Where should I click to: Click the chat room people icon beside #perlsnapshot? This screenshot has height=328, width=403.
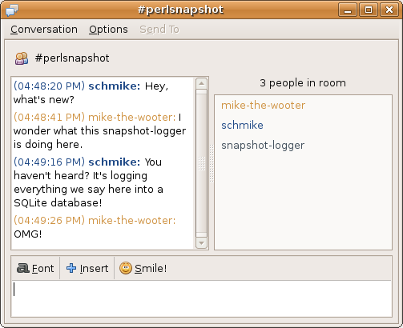point(22,58)
